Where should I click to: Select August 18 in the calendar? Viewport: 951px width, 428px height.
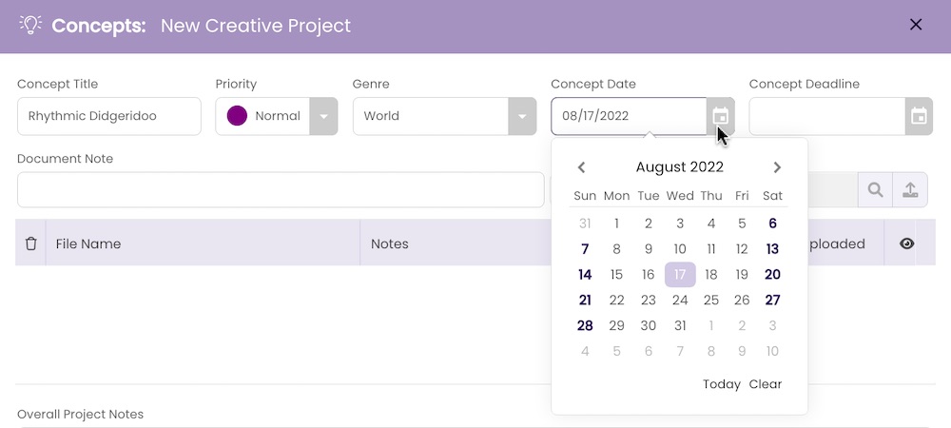[x=711, y=275]
